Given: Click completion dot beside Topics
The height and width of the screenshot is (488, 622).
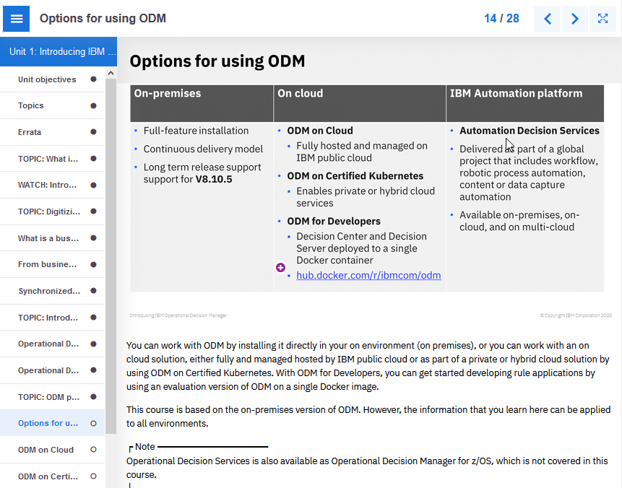Looking at the screenshot, I should coord(94,105).
